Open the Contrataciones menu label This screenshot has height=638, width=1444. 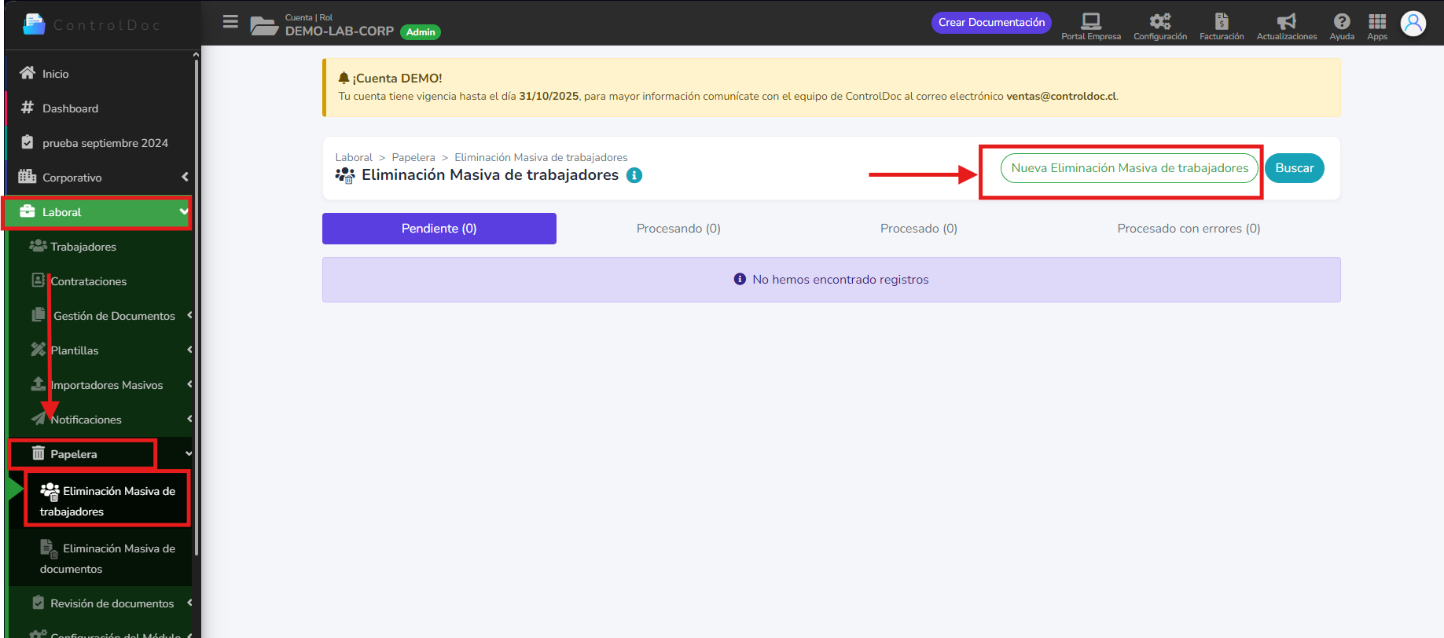point(89,281)
